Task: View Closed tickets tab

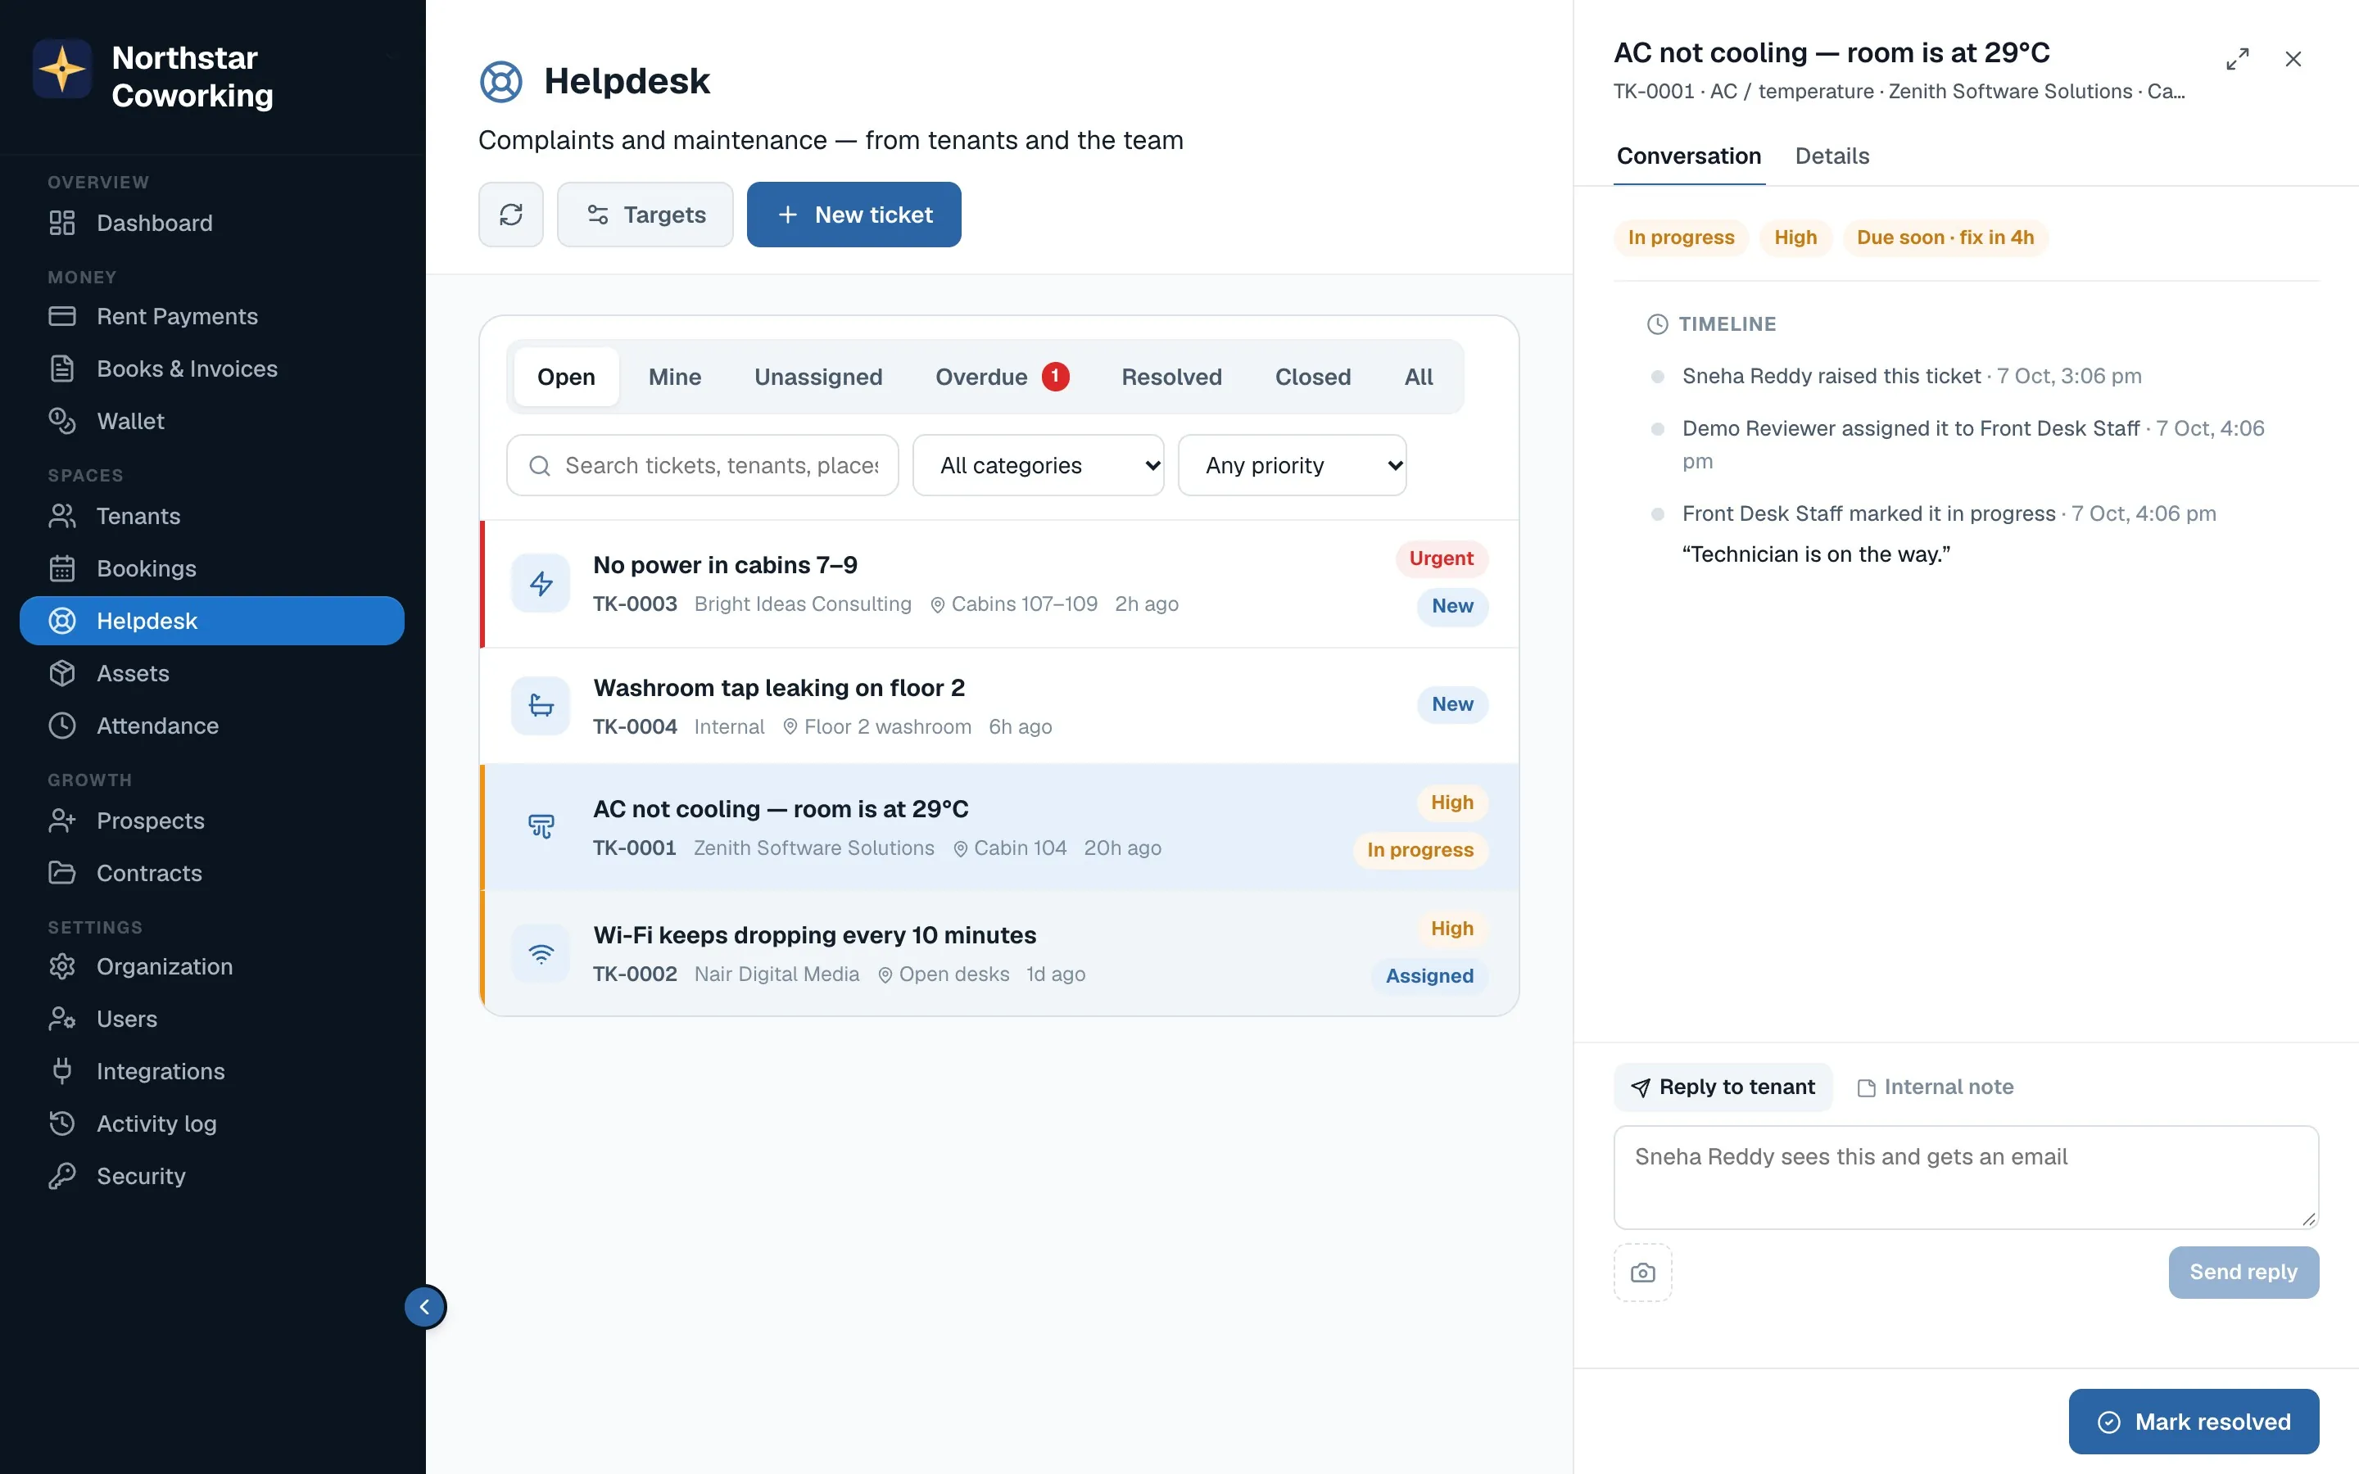Action: point(1313,378)
